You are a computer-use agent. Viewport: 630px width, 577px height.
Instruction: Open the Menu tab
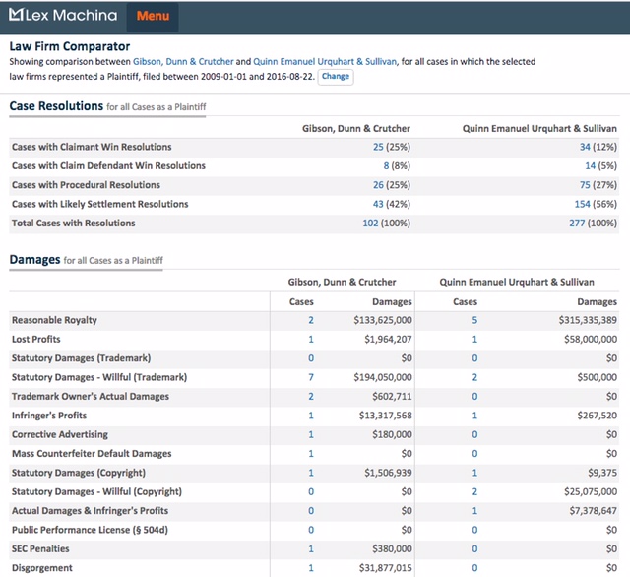point(153,16)
